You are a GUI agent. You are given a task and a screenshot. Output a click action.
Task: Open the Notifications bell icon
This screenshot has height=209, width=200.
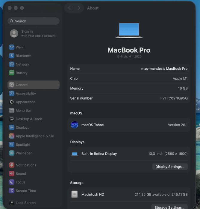click(12, 165)
